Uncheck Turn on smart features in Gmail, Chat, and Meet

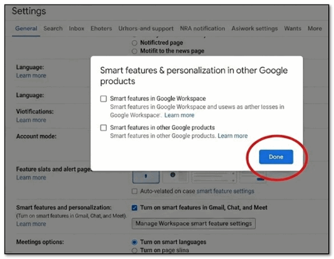pyautogui.click(x=135, y=207)
